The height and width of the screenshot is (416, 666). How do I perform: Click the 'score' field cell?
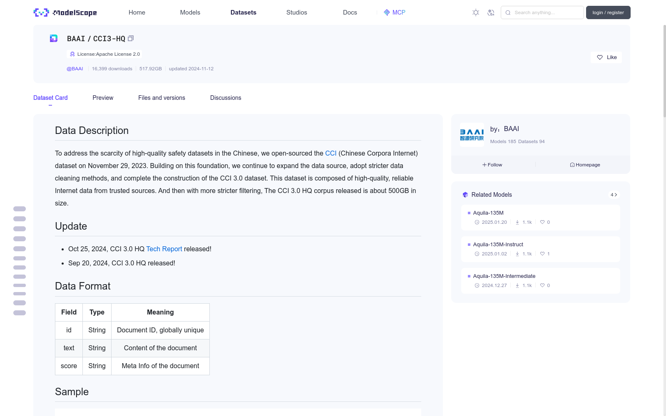point(69,366)
